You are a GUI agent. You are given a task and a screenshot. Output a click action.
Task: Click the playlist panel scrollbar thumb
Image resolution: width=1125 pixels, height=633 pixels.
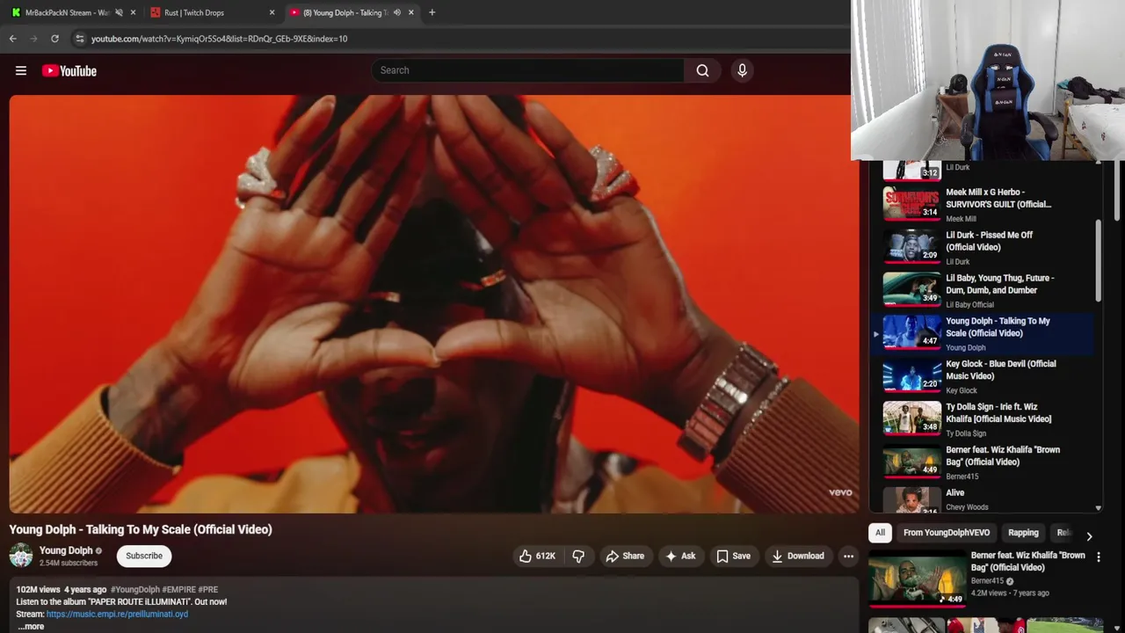click(x=1098, y=260)
